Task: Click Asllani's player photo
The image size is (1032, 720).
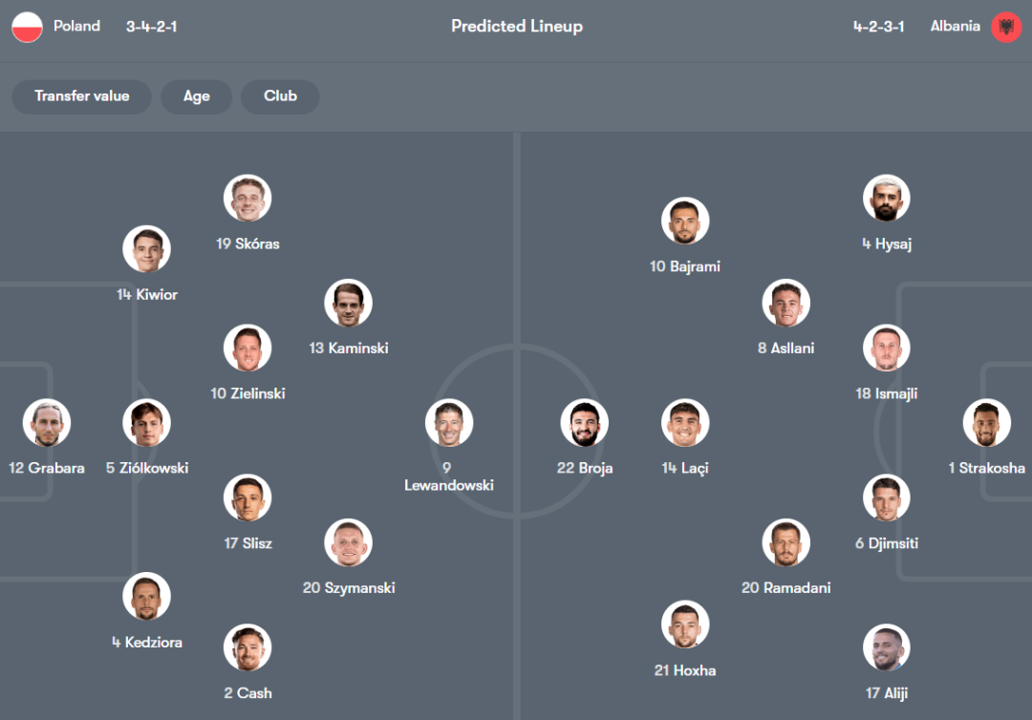Action: coord(785,304)
